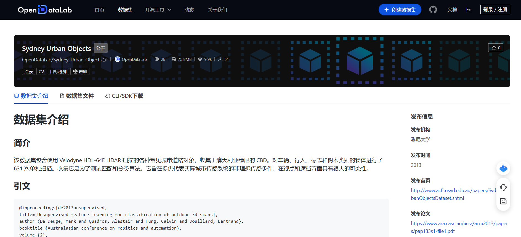
Task: Open 文档 link in header
Action: (x=453, y=10)
